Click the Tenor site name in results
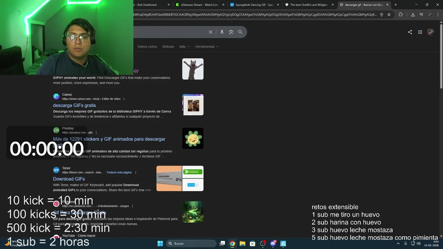This screenshot has width=443, height=249. pos(66,168)
